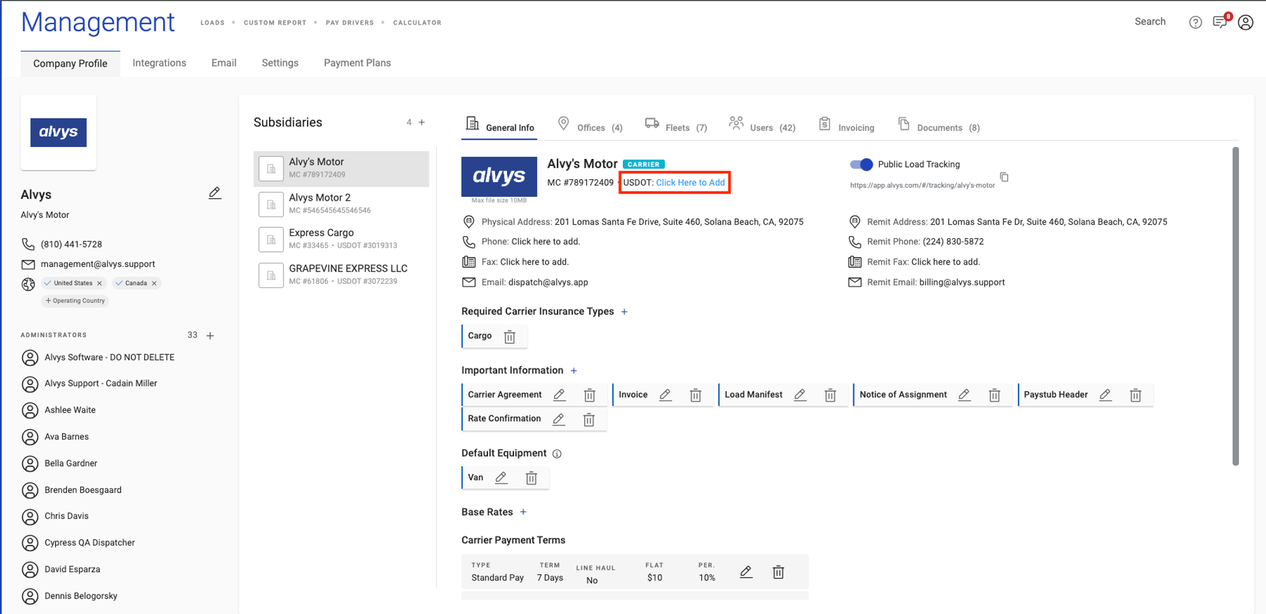The width and height of the screenshot is (1266, 614).
Task: Edit the Load Manifest entry
Action: click(x=800, y=395)
